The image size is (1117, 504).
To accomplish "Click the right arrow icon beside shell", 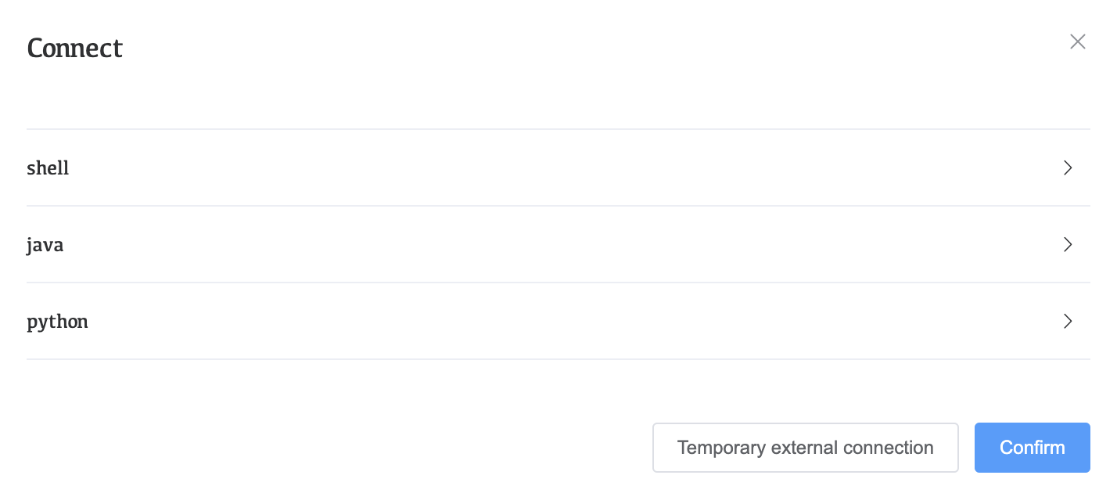I will coord(1068,167).
